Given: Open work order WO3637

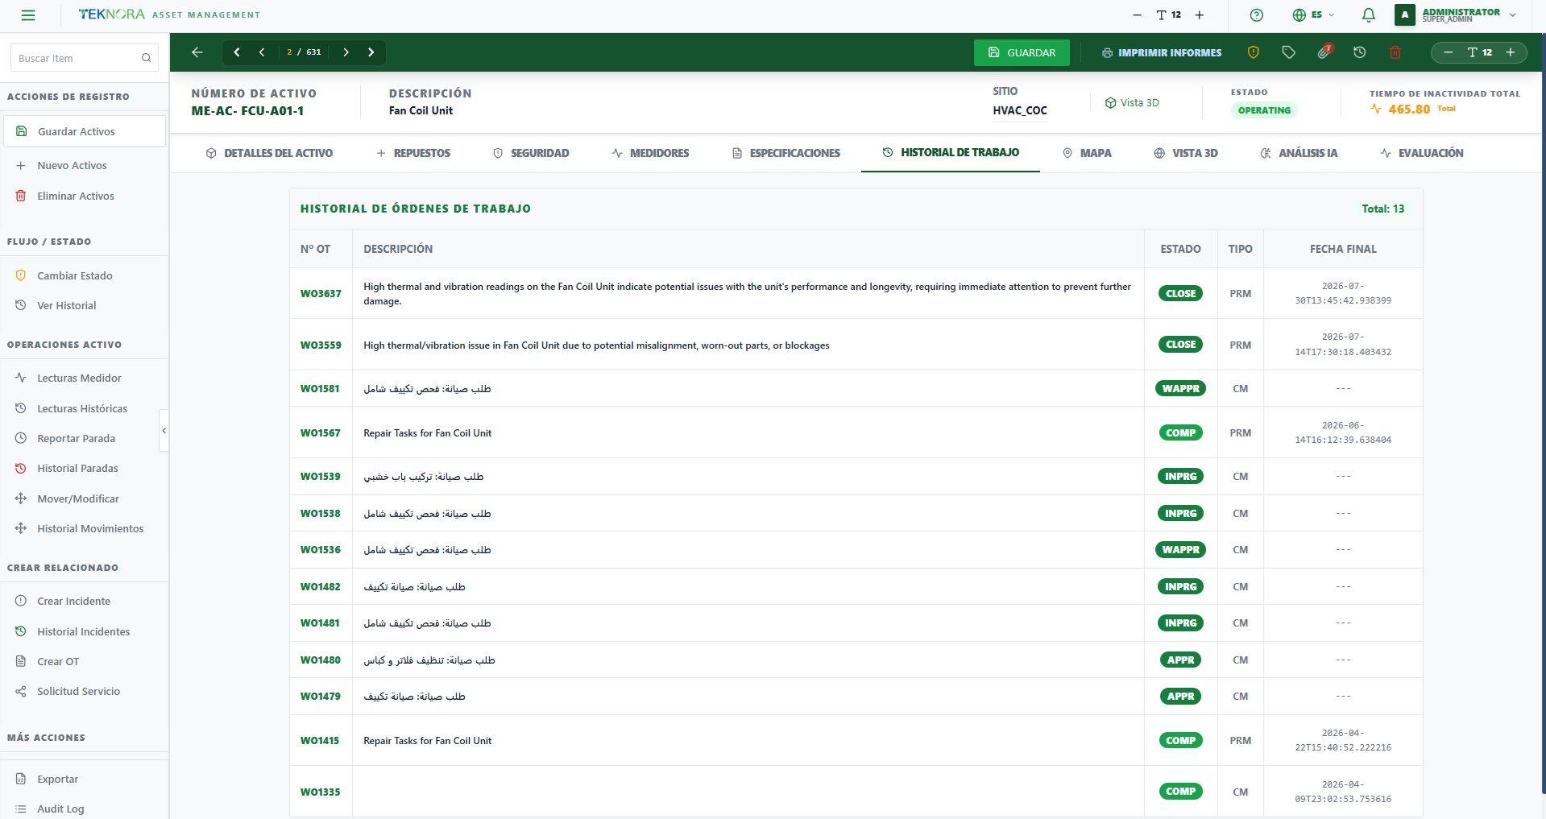Looking at the screenshot, I should pos(321,294).
